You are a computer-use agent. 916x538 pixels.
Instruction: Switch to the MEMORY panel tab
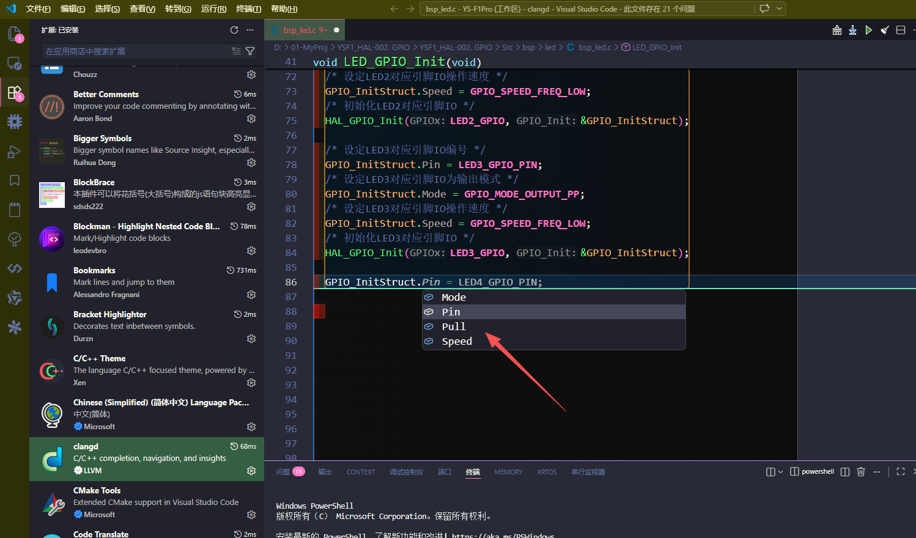[x=508, y=472]
